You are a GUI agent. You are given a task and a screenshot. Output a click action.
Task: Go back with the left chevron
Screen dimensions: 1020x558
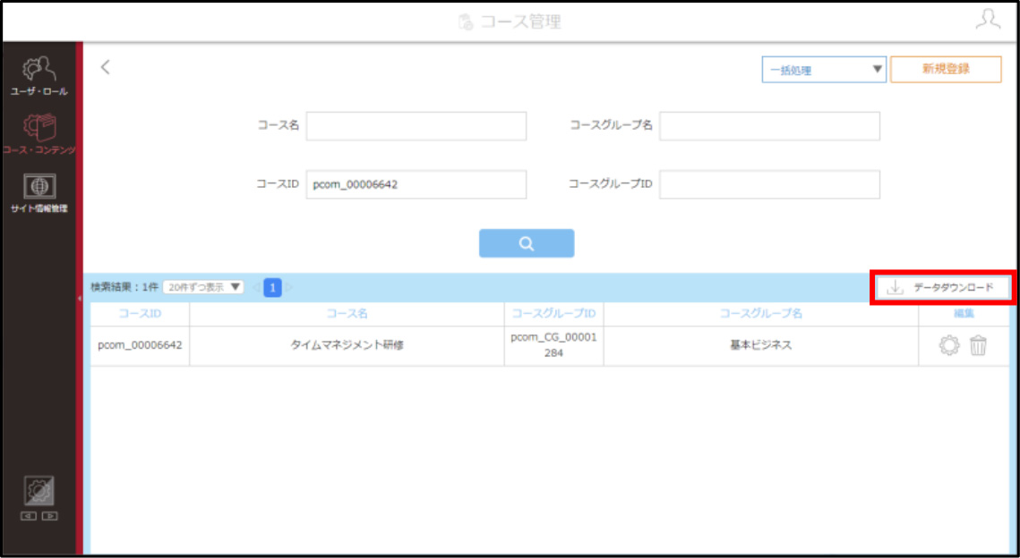tap(106, 67)
